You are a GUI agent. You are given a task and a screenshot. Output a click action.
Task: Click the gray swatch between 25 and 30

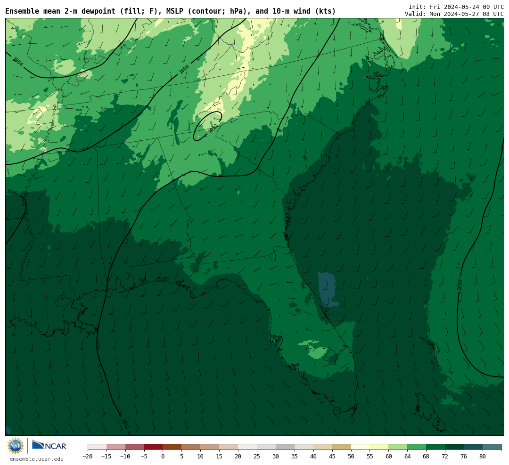click(x=266, y=447)
